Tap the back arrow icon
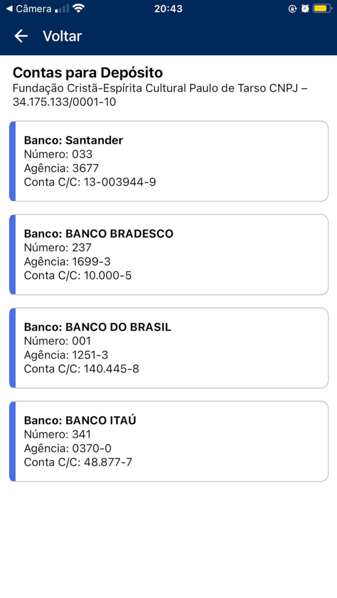The height and width of the screenshot is (598, 337). [21, 36]
